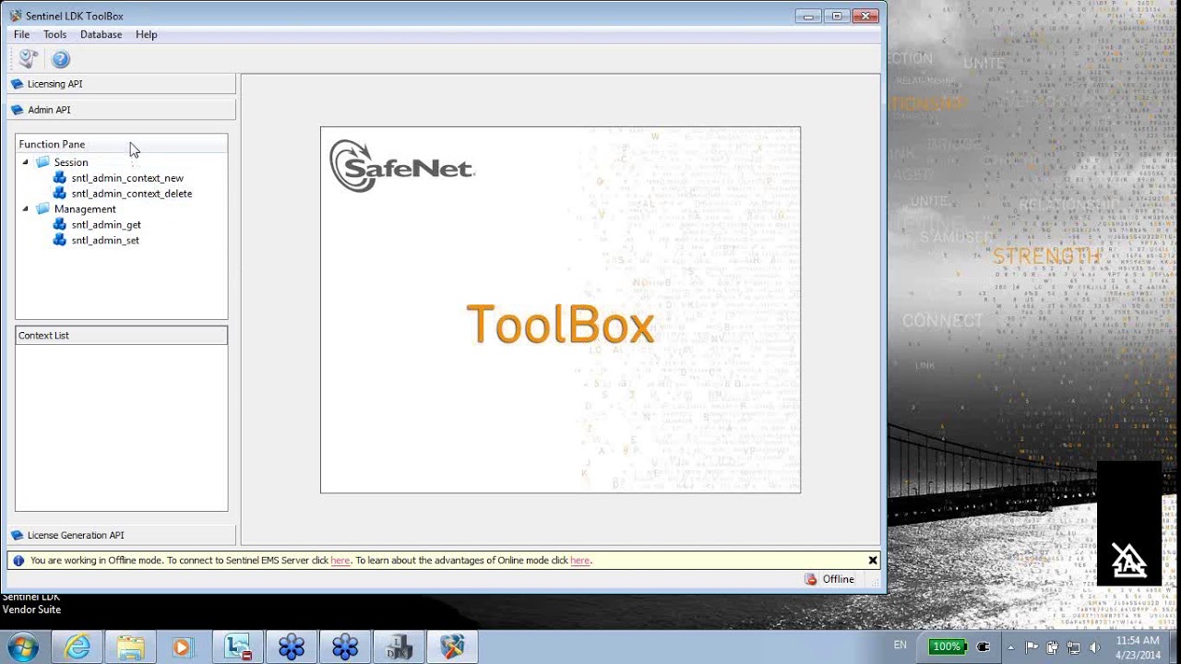This screenshot has width=1181, height=664.
Task: Click the Function Pane header
Action: click(x=121, y=144)
